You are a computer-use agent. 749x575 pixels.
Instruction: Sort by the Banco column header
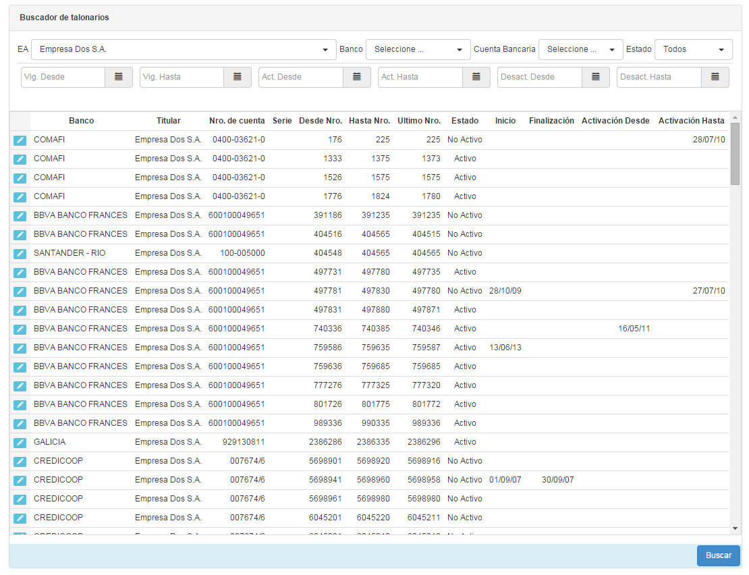(x=81, y=121)
